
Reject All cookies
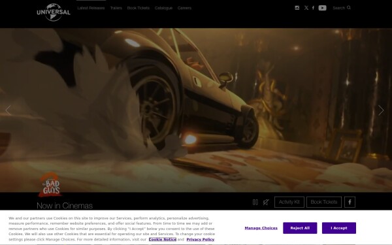coord(300,228)
